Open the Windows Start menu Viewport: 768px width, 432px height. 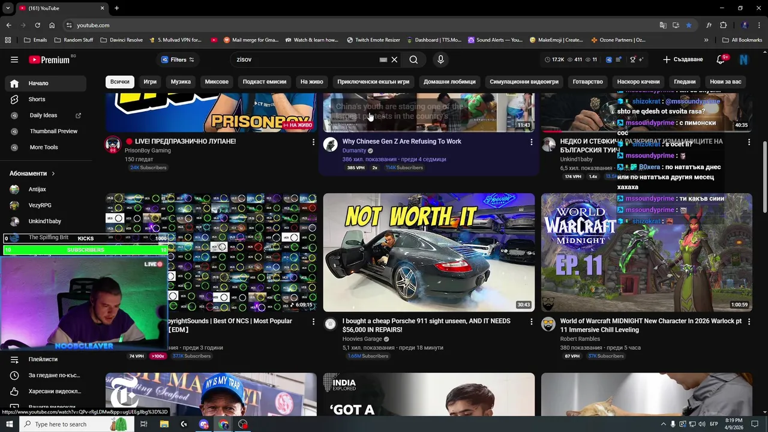(10, 424)
